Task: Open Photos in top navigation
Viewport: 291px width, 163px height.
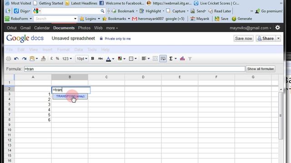Action: 84,28
